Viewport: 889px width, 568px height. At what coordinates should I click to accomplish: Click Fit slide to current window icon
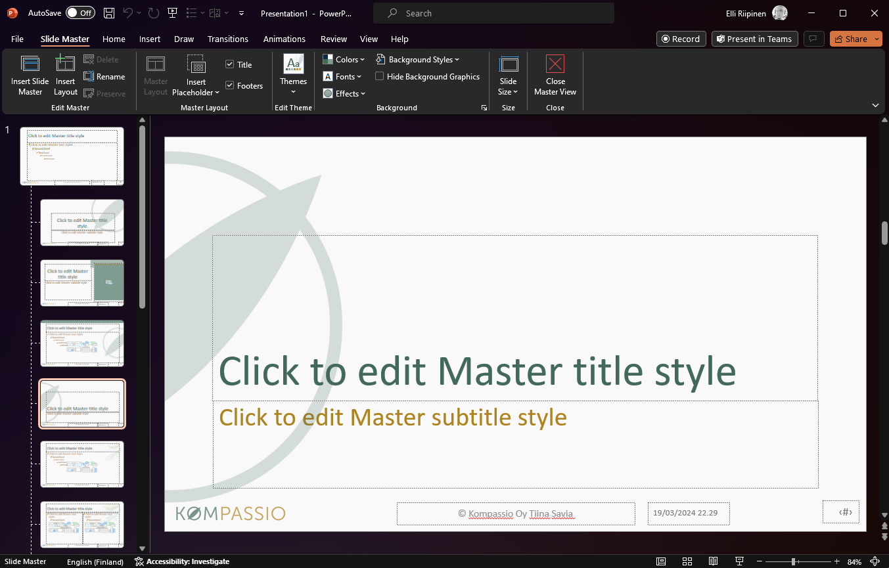click(875, 561)
